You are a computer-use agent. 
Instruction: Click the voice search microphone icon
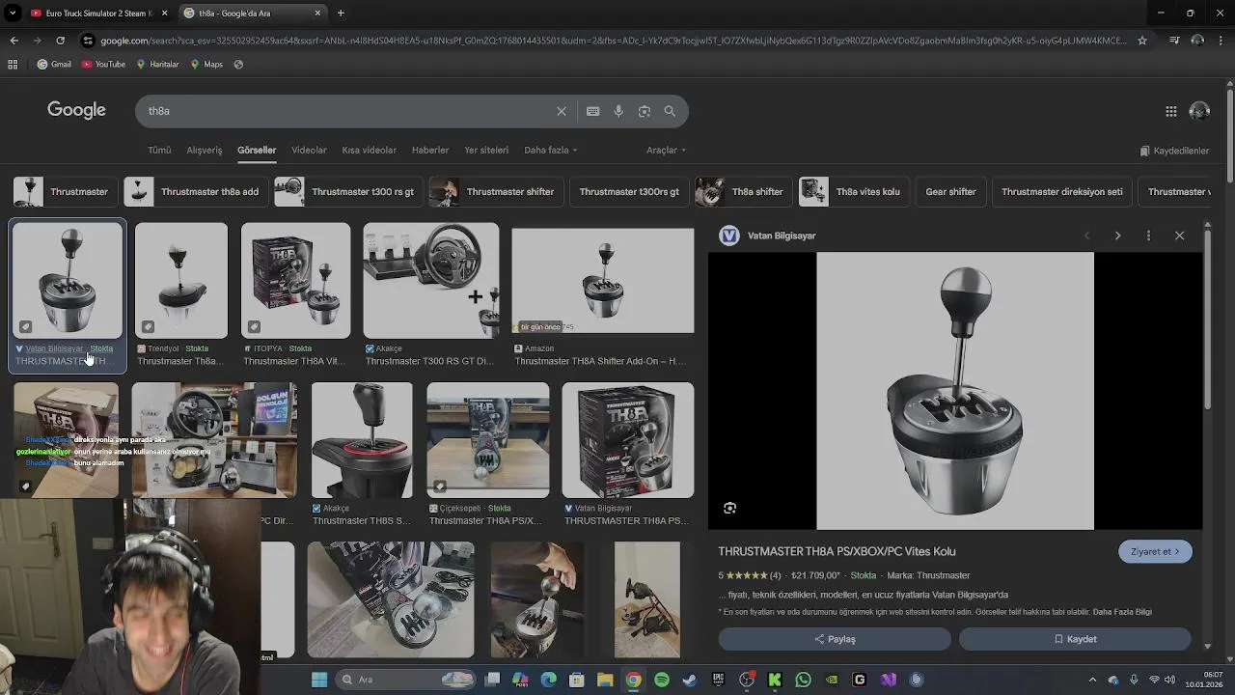pyautogui.click(x=618, y=111)
